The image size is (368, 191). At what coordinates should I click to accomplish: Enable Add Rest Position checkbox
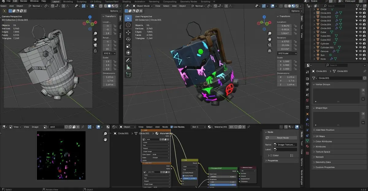[314, 130]
